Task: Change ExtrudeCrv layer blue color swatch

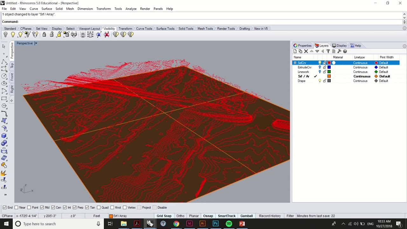Action: (x=329, y=67)
